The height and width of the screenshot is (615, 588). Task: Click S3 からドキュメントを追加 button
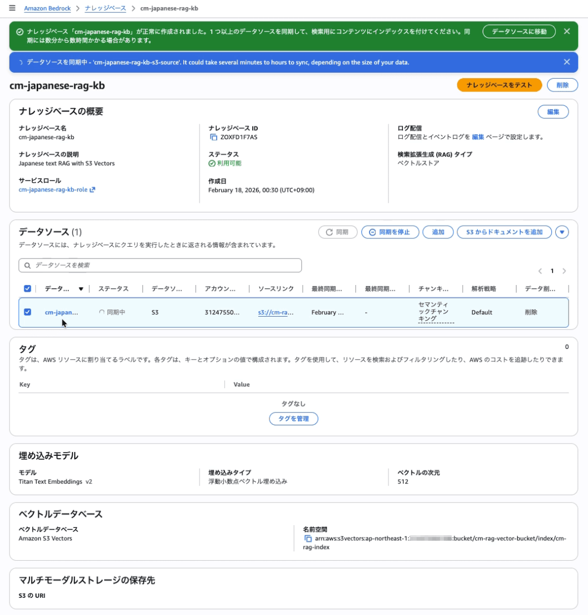click(504, 232)
